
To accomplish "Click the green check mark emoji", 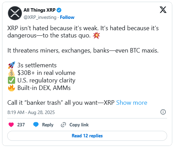I will tap(11, 80).
